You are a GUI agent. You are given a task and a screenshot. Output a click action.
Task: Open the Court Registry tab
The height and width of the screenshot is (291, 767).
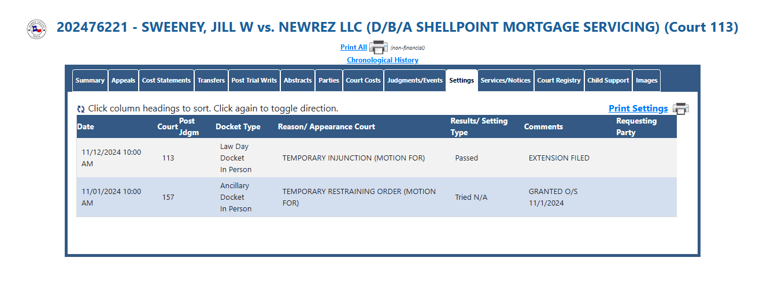(x=559, y=81)
